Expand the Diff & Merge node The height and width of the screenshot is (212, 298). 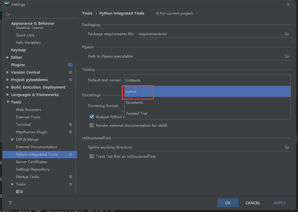(12, 139)
